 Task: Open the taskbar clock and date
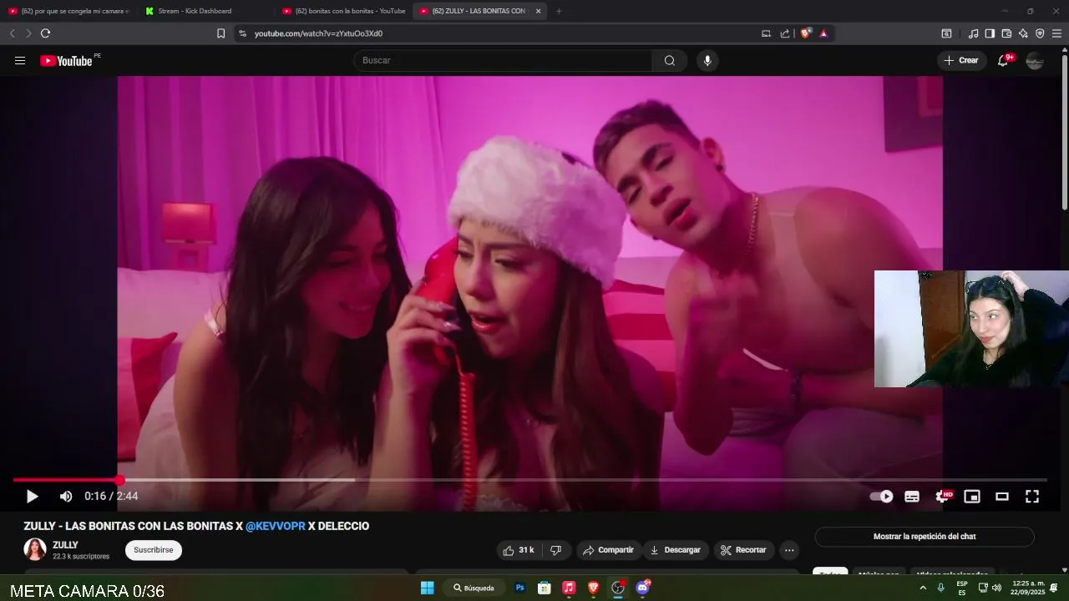tap(1027, 588)
